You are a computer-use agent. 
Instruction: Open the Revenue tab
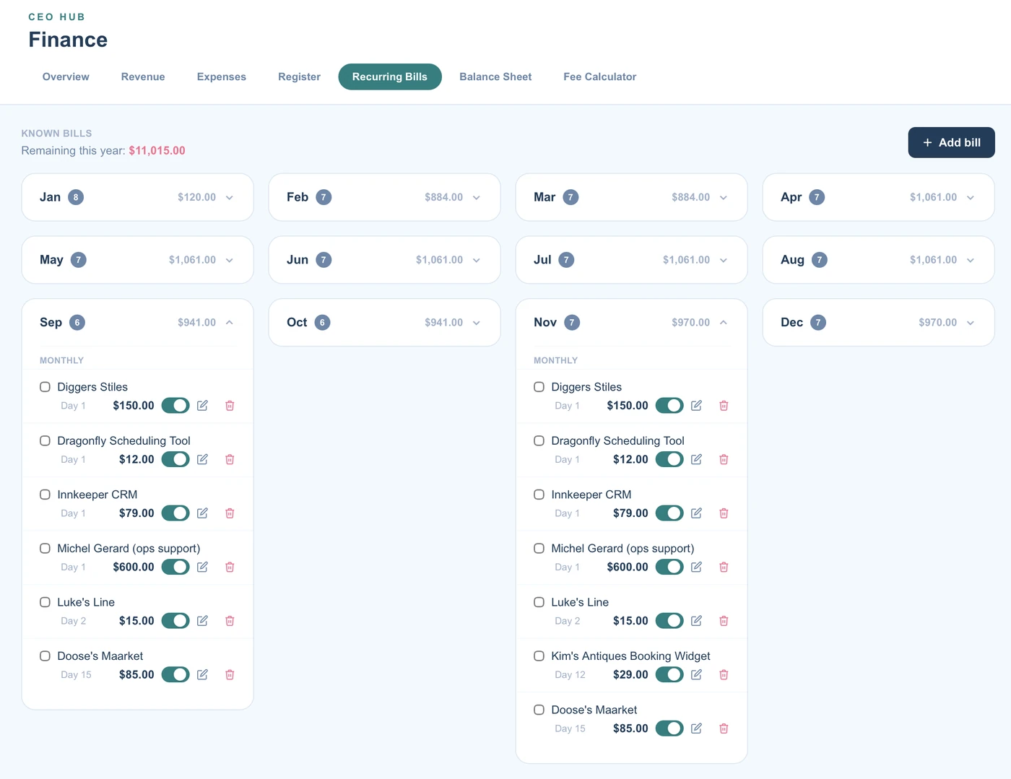coord(143,77)
